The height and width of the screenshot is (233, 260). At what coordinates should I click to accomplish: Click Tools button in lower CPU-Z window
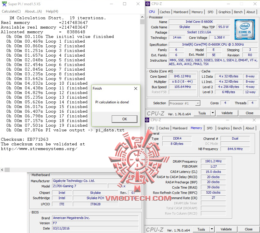pyautogui.click(x=201, y=229)
